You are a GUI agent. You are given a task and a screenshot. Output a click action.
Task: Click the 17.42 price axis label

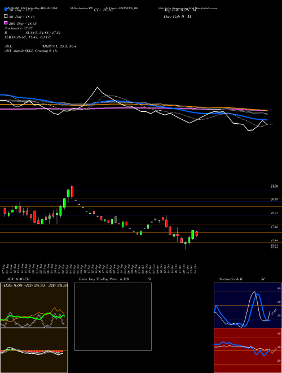[275, 227]
